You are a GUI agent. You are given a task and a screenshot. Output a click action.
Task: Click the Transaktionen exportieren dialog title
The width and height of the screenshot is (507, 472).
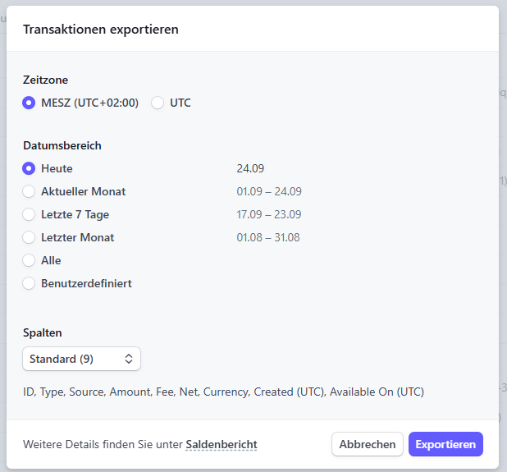tap(101, 30)
